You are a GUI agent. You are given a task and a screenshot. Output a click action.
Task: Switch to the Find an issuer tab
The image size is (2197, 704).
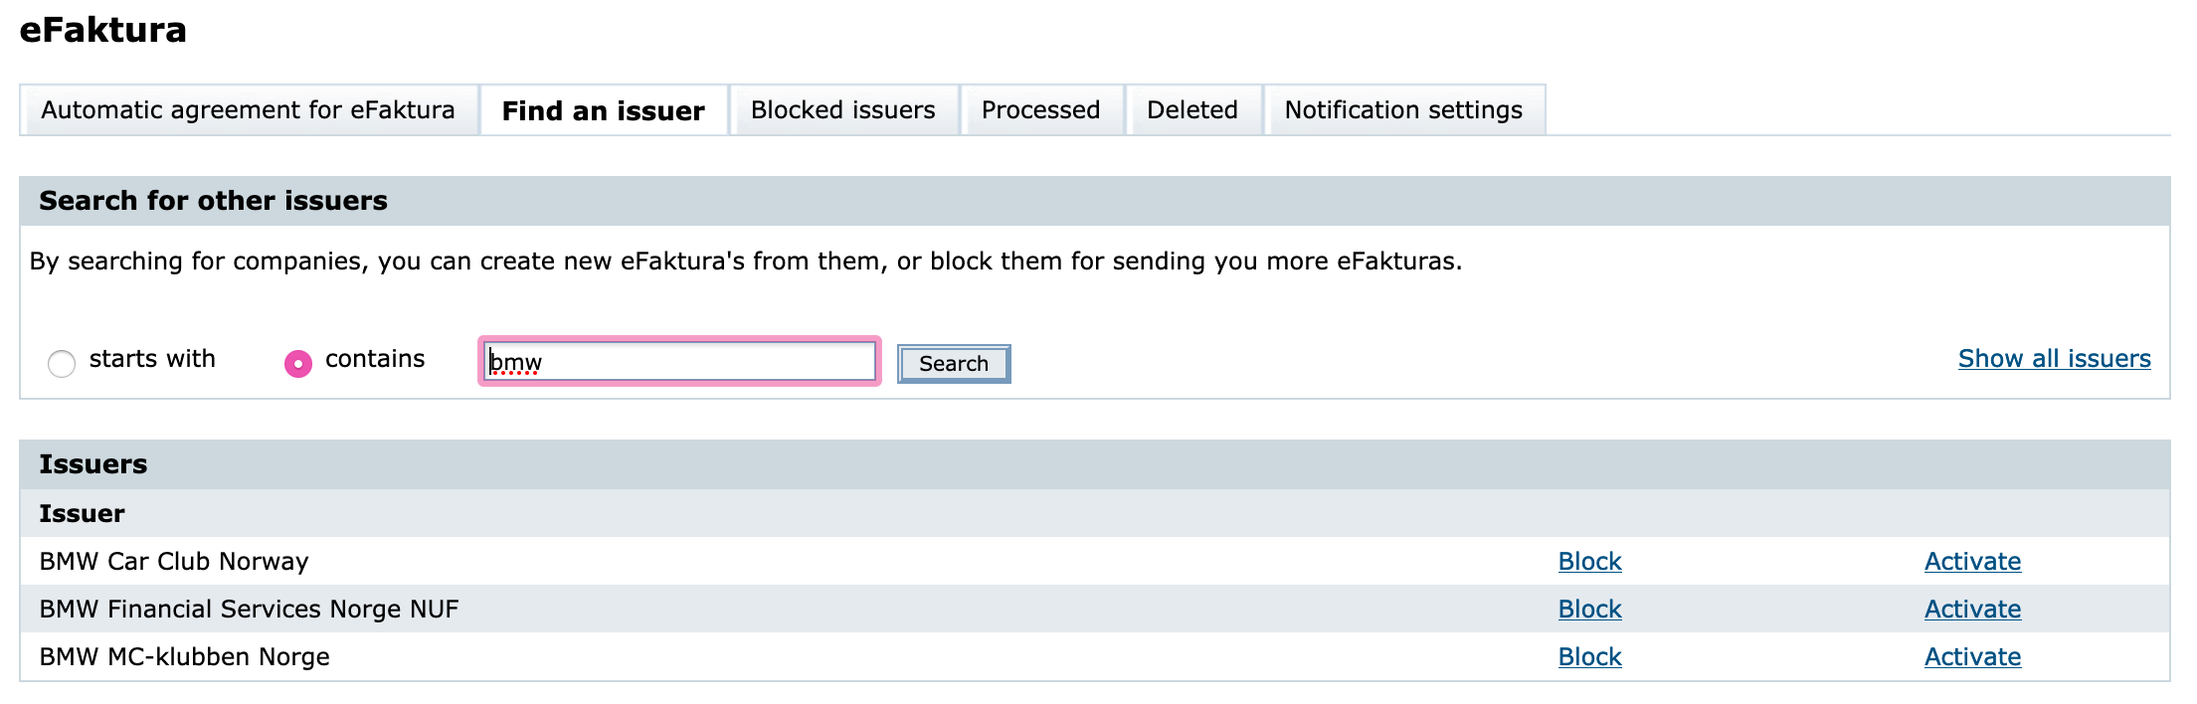[604, 110]
